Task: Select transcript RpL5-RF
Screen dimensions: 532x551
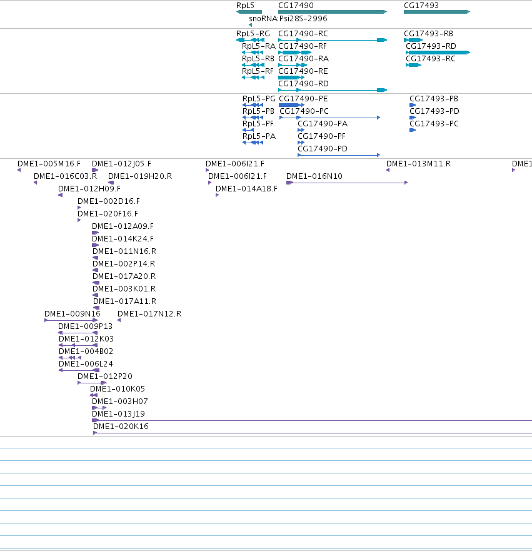Action: coord(258,71)
